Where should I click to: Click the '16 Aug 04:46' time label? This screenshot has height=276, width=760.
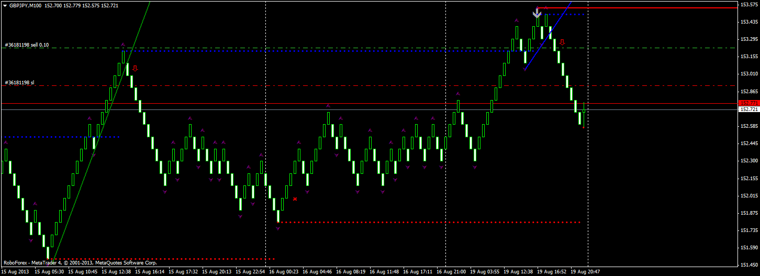coord(318,272)
